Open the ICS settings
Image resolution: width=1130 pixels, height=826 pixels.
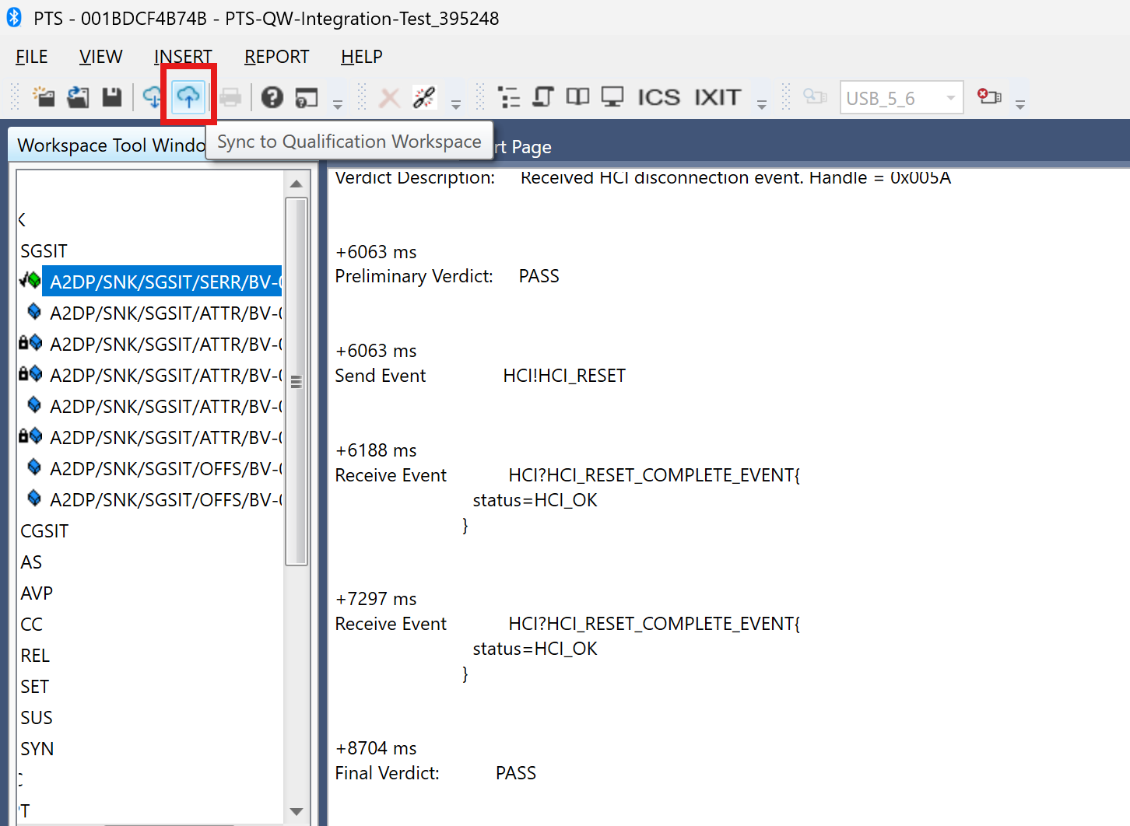658,97
